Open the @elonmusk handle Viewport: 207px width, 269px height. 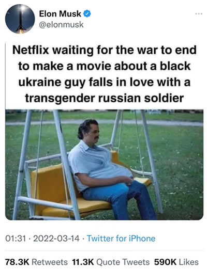click(61, 25)
